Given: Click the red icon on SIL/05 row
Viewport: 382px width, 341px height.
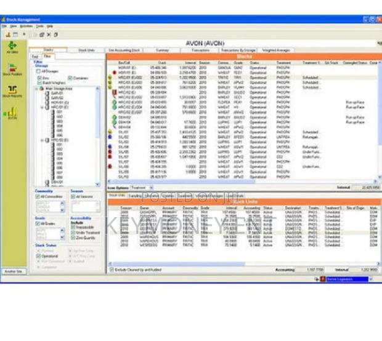Looking at the screenshot, I should (x=110, y=151).
